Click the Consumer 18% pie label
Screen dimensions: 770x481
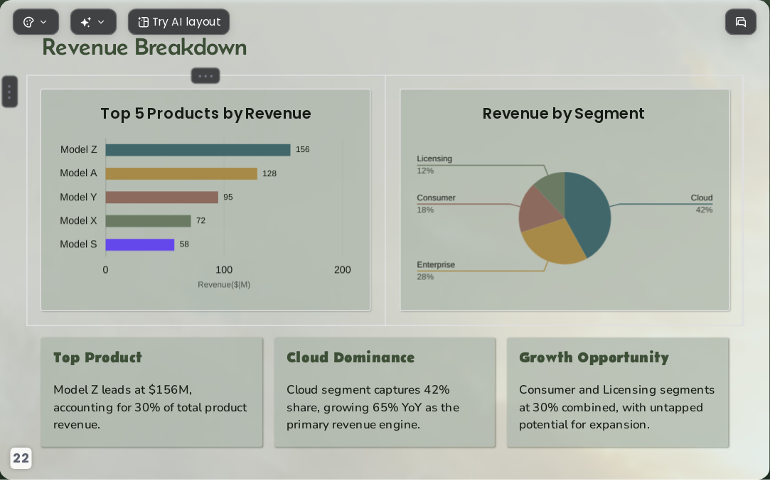(x=436, y=204)
